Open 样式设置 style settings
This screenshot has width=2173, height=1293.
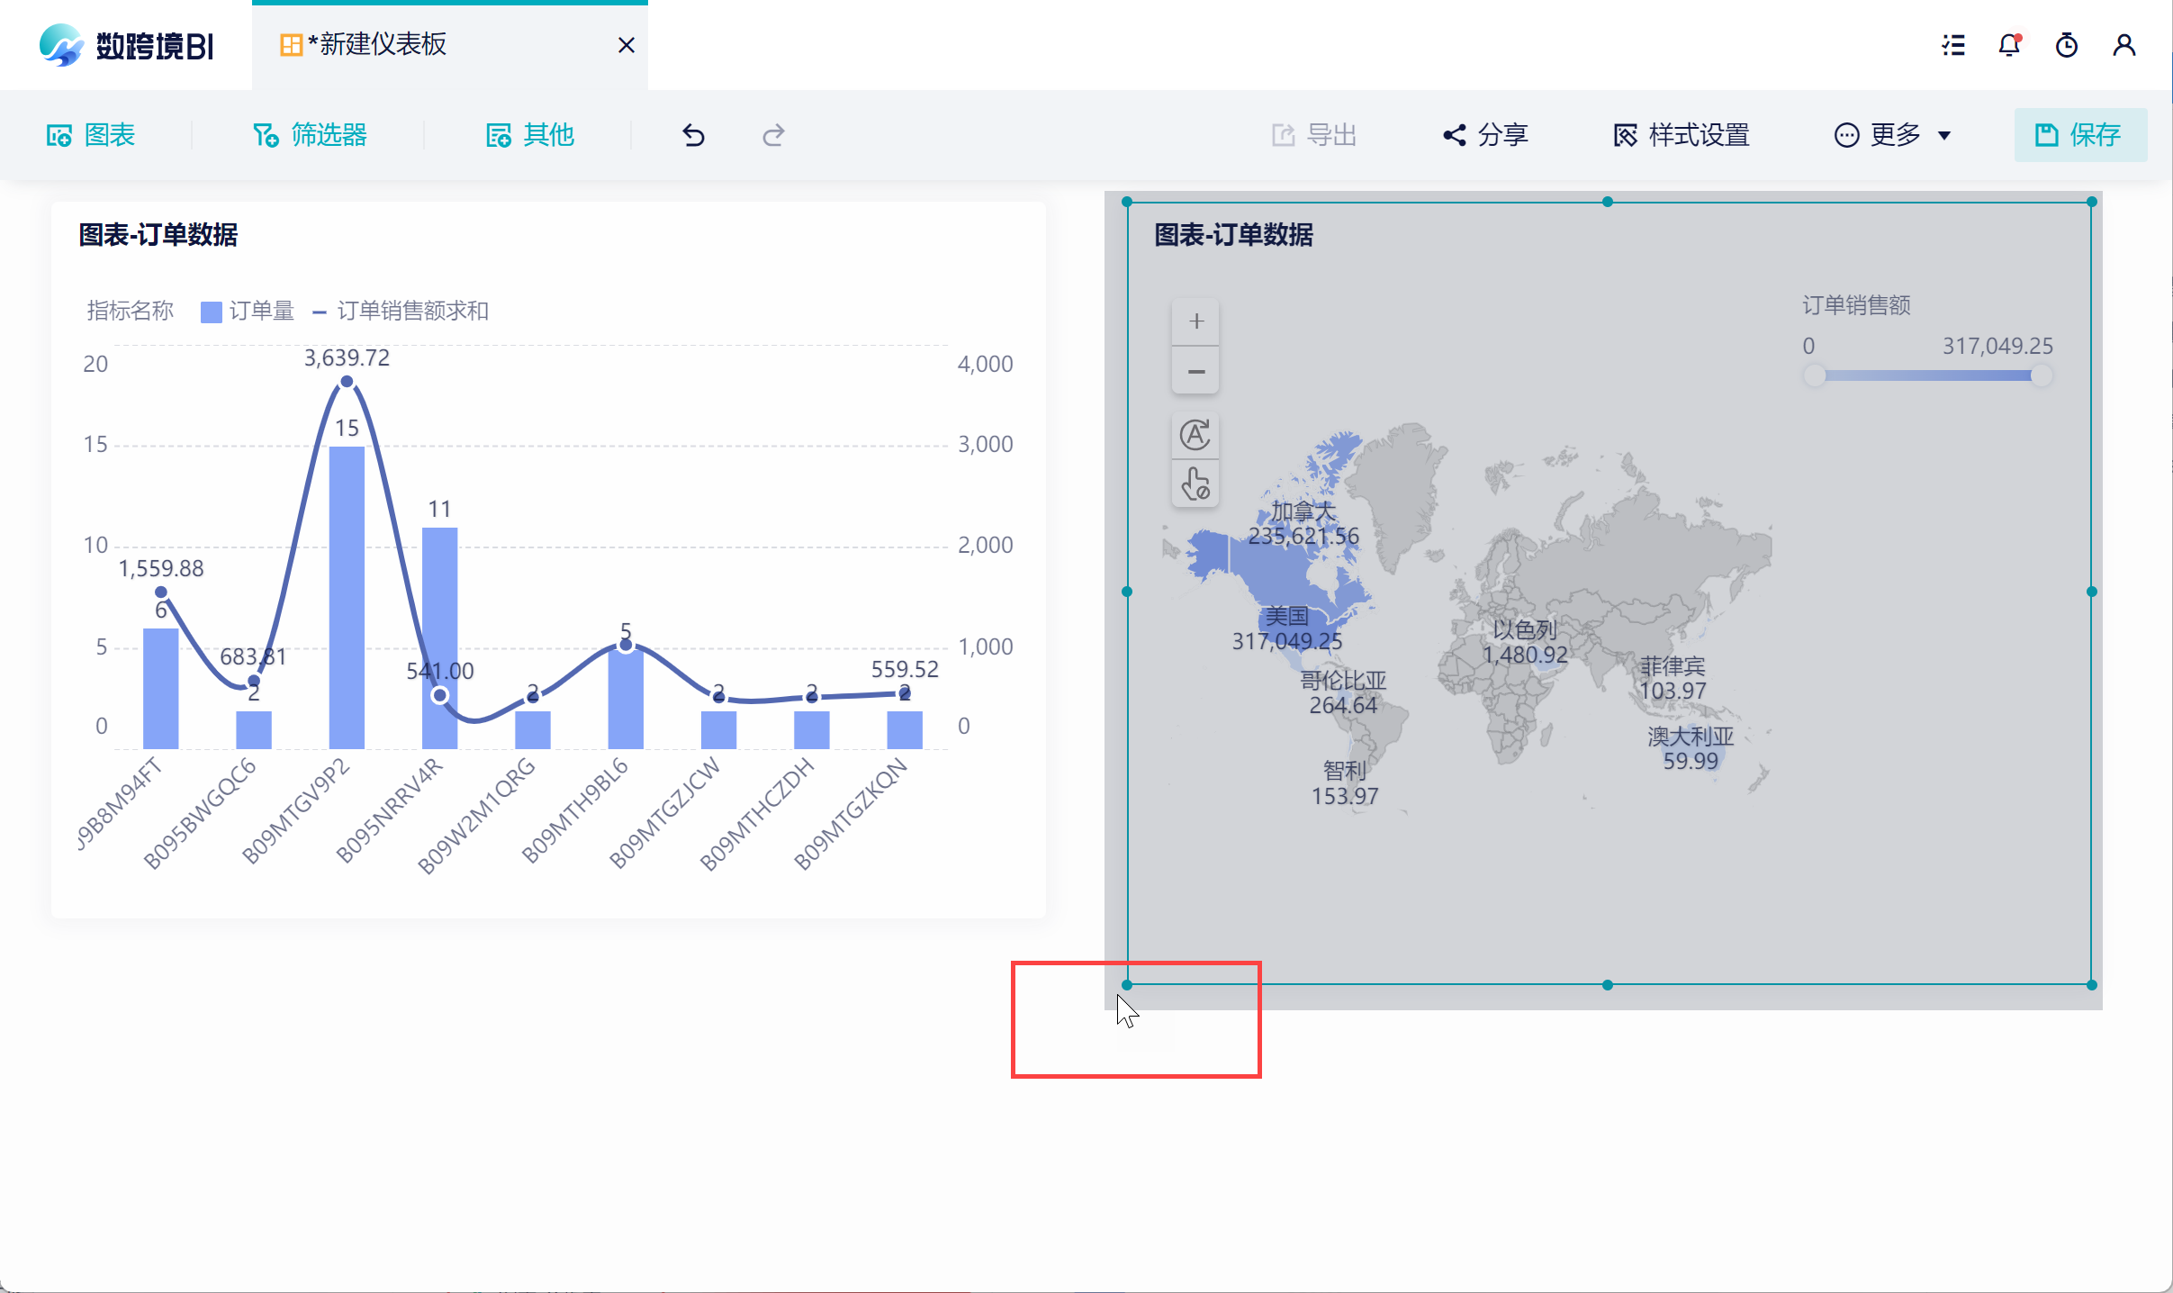[1681, 135]
